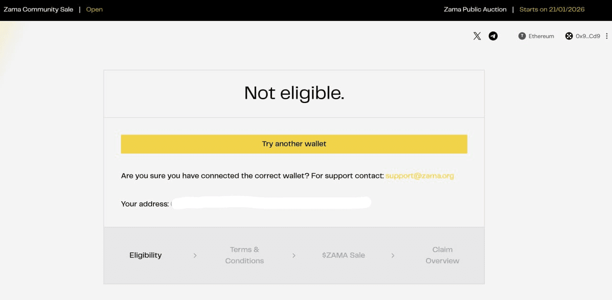Click the Ethereum network token icon
This screenshot has width=612, height=300.
click(x=521, y=36)
